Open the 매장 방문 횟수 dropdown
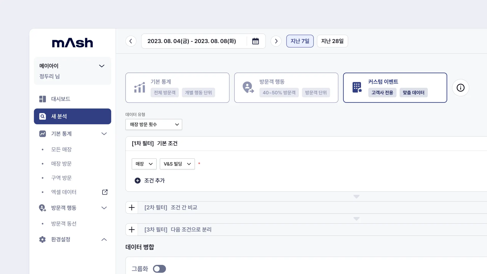Image resolution: width=487 pixels, height=274 pixels. [154, 125]
